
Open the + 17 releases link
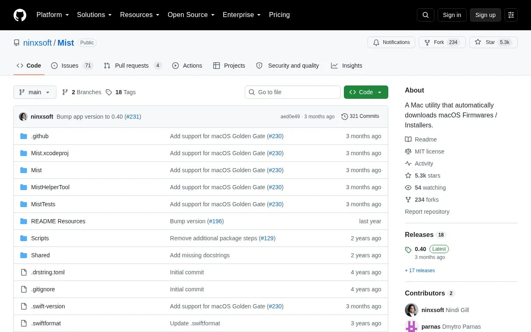point(420,271)
